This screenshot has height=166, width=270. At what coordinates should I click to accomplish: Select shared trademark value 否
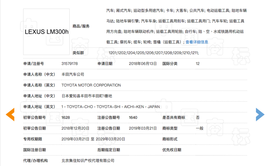tap(198, 117)
